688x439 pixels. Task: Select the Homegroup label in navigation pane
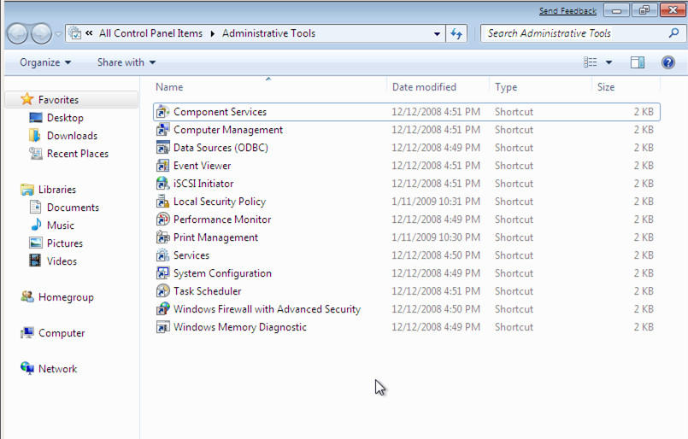click(66, 297)
